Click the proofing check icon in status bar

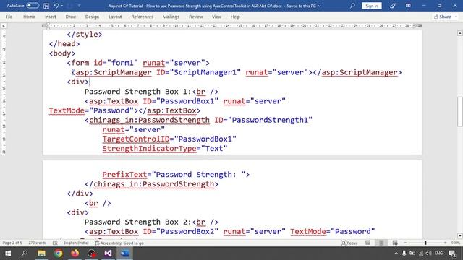(x=55, y=243)
